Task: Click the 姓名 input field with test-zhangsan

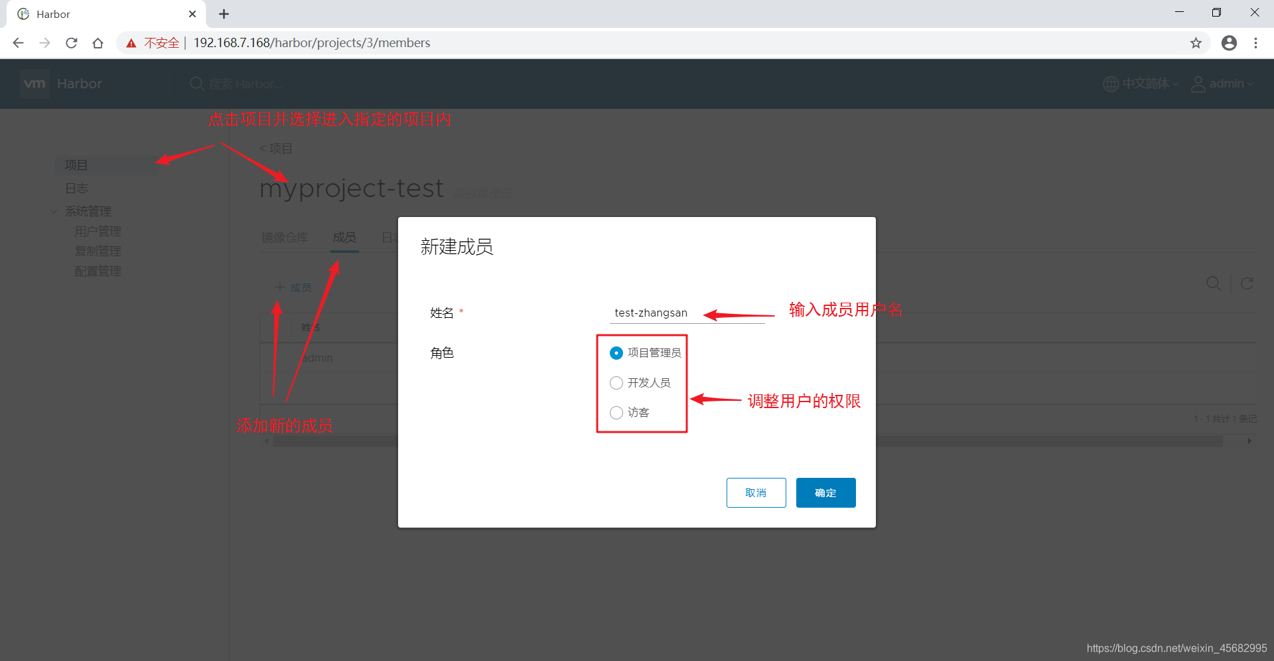Action: click(687, 313)
